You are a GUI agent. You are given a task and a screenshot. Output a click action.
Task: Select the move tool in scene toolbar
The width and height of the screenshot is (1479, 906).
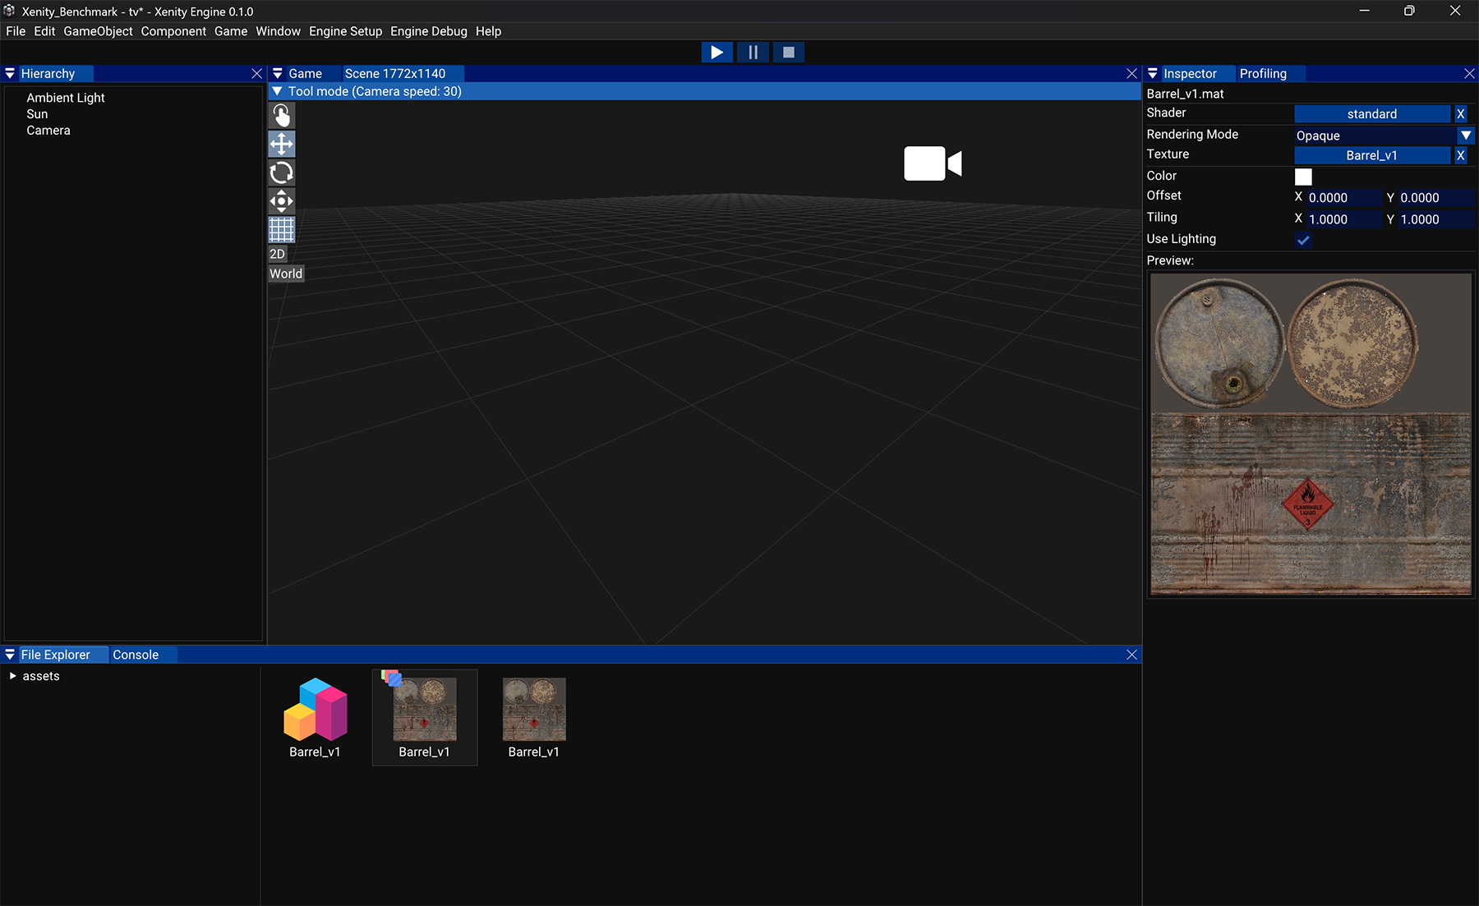click(281, 144)
